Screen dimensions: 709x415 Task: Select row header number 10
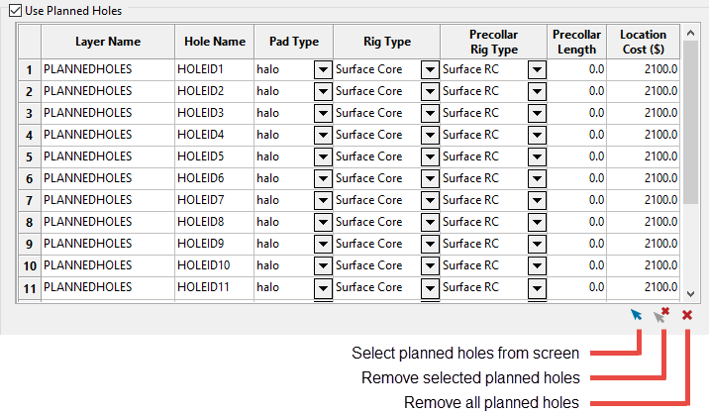pos(30,265)
